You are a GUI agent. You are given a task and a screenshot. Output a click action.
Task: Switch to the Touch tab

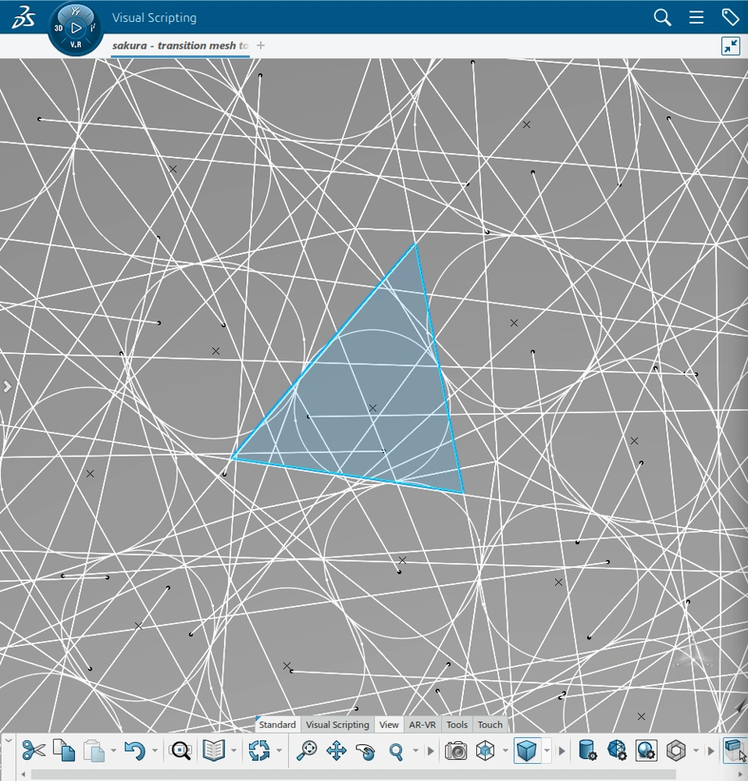pos(490,725)
